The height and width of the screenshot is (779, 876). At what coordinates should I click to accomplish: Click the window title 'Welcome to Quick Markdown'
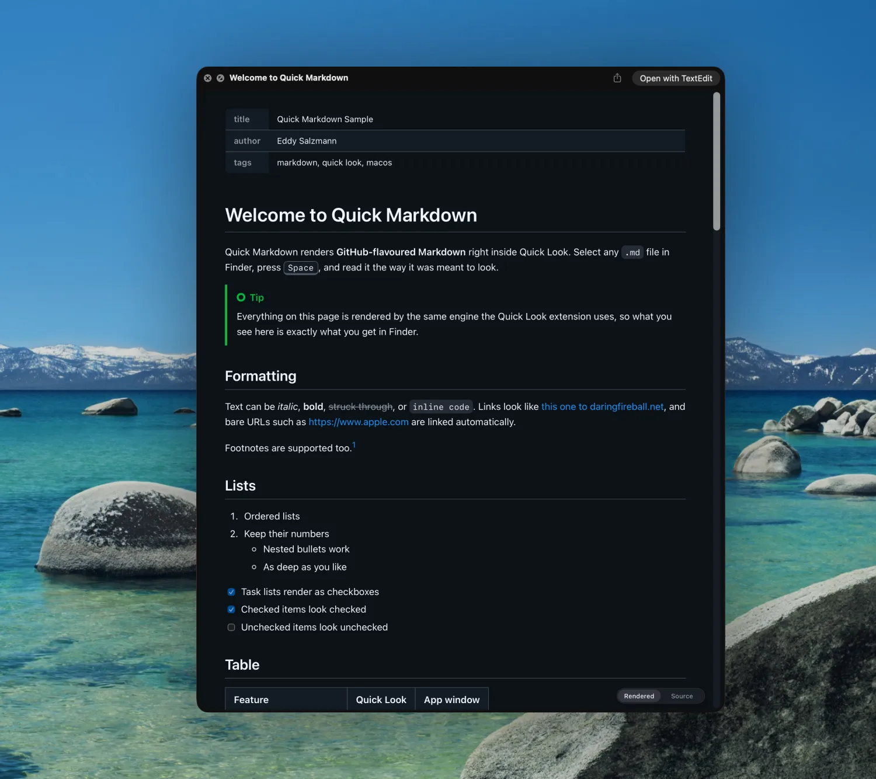pos(288,78)
